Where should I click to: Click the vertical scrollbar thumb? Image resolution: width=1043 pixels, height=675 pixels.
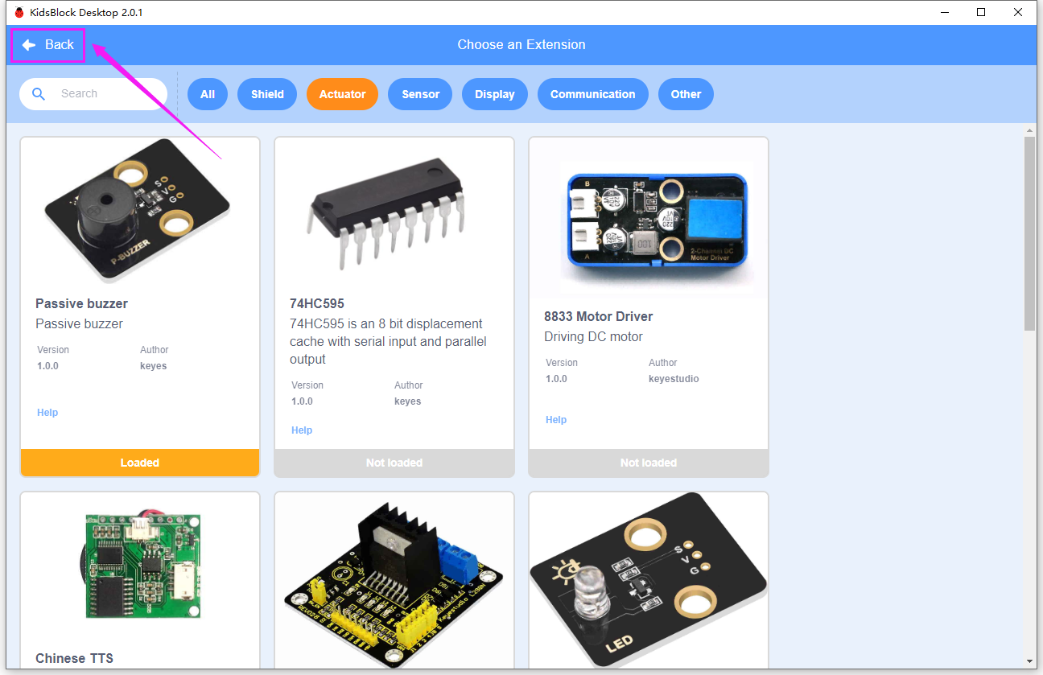[x=1030, y=233]
